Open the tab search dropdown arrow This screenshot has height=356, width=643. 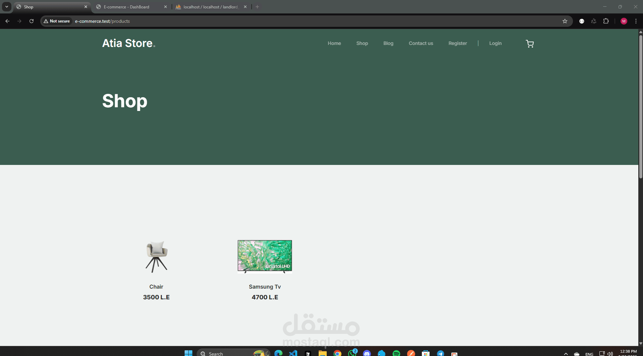click(x=7, y=7)
